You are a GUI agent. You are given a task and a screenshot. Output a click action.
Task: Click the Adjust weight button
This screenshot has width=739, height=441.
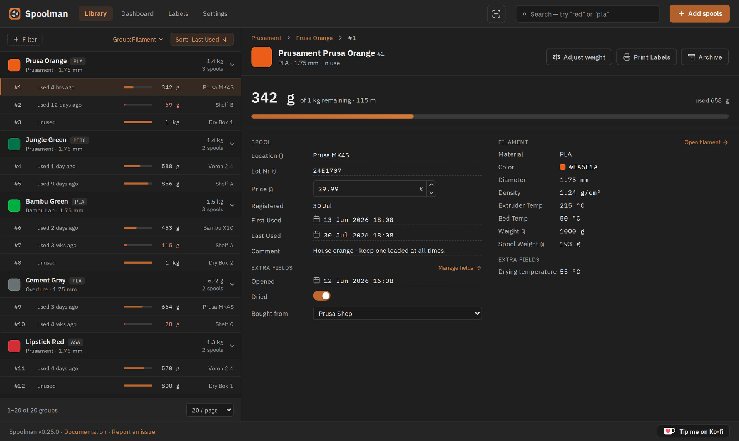point(579,57)
